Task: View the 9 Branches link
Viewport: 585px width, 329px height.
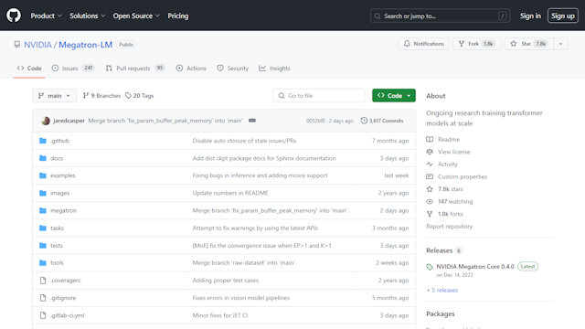Action: [101, 95]
